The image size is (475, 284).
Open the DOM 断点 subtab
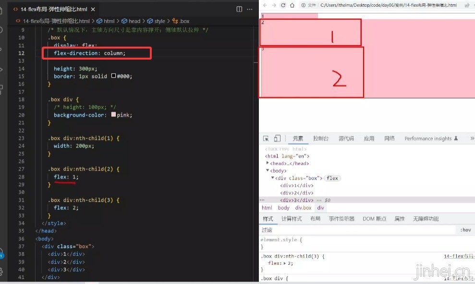click(x=375, y=219)
